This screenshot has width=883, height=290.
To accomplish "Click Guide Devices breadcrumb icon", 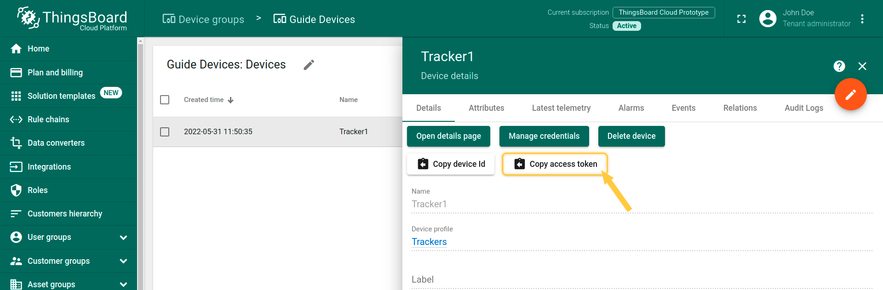I will click(x=280, y=19).
